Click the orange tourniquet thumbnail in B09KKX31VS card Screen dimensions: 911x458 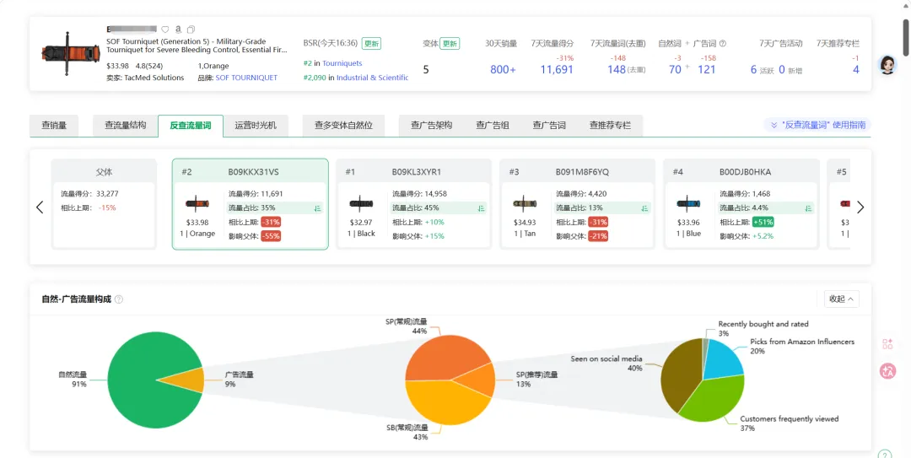(x=197, y=204)
